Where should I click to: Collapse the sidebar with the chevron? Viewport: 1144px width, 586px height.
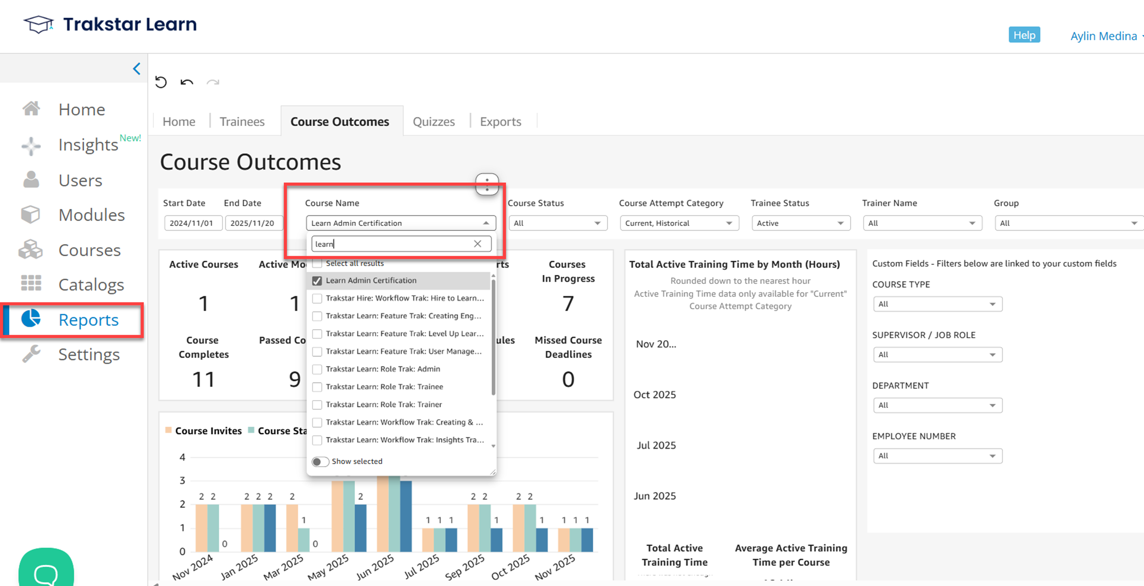pos(137,69)
